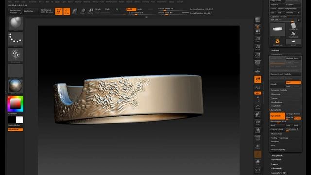Click the large orange DynaMesh button
The width and height of the screenshot is (311, 175).
pyautogui.click(x=277, y=116)
